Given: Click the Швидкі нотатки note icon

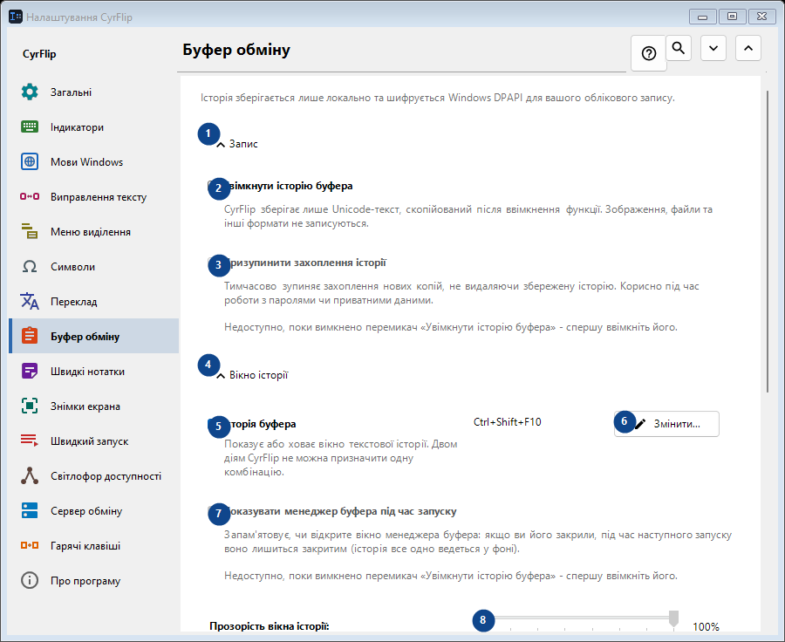Looking at the screenshot, I should click(x=30, y=371).
